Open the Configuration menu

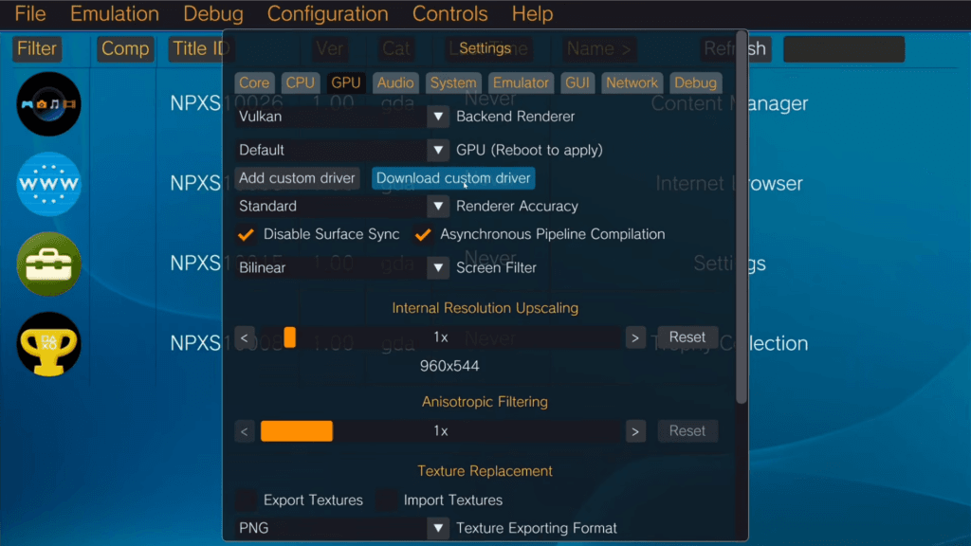tap(327, 13)
